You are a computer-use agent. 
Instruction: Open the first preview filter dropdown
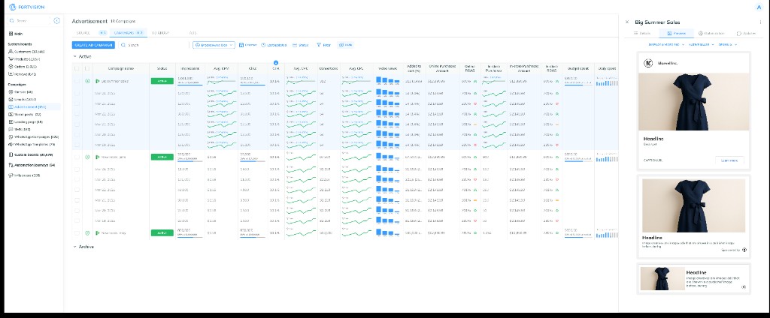665,44
